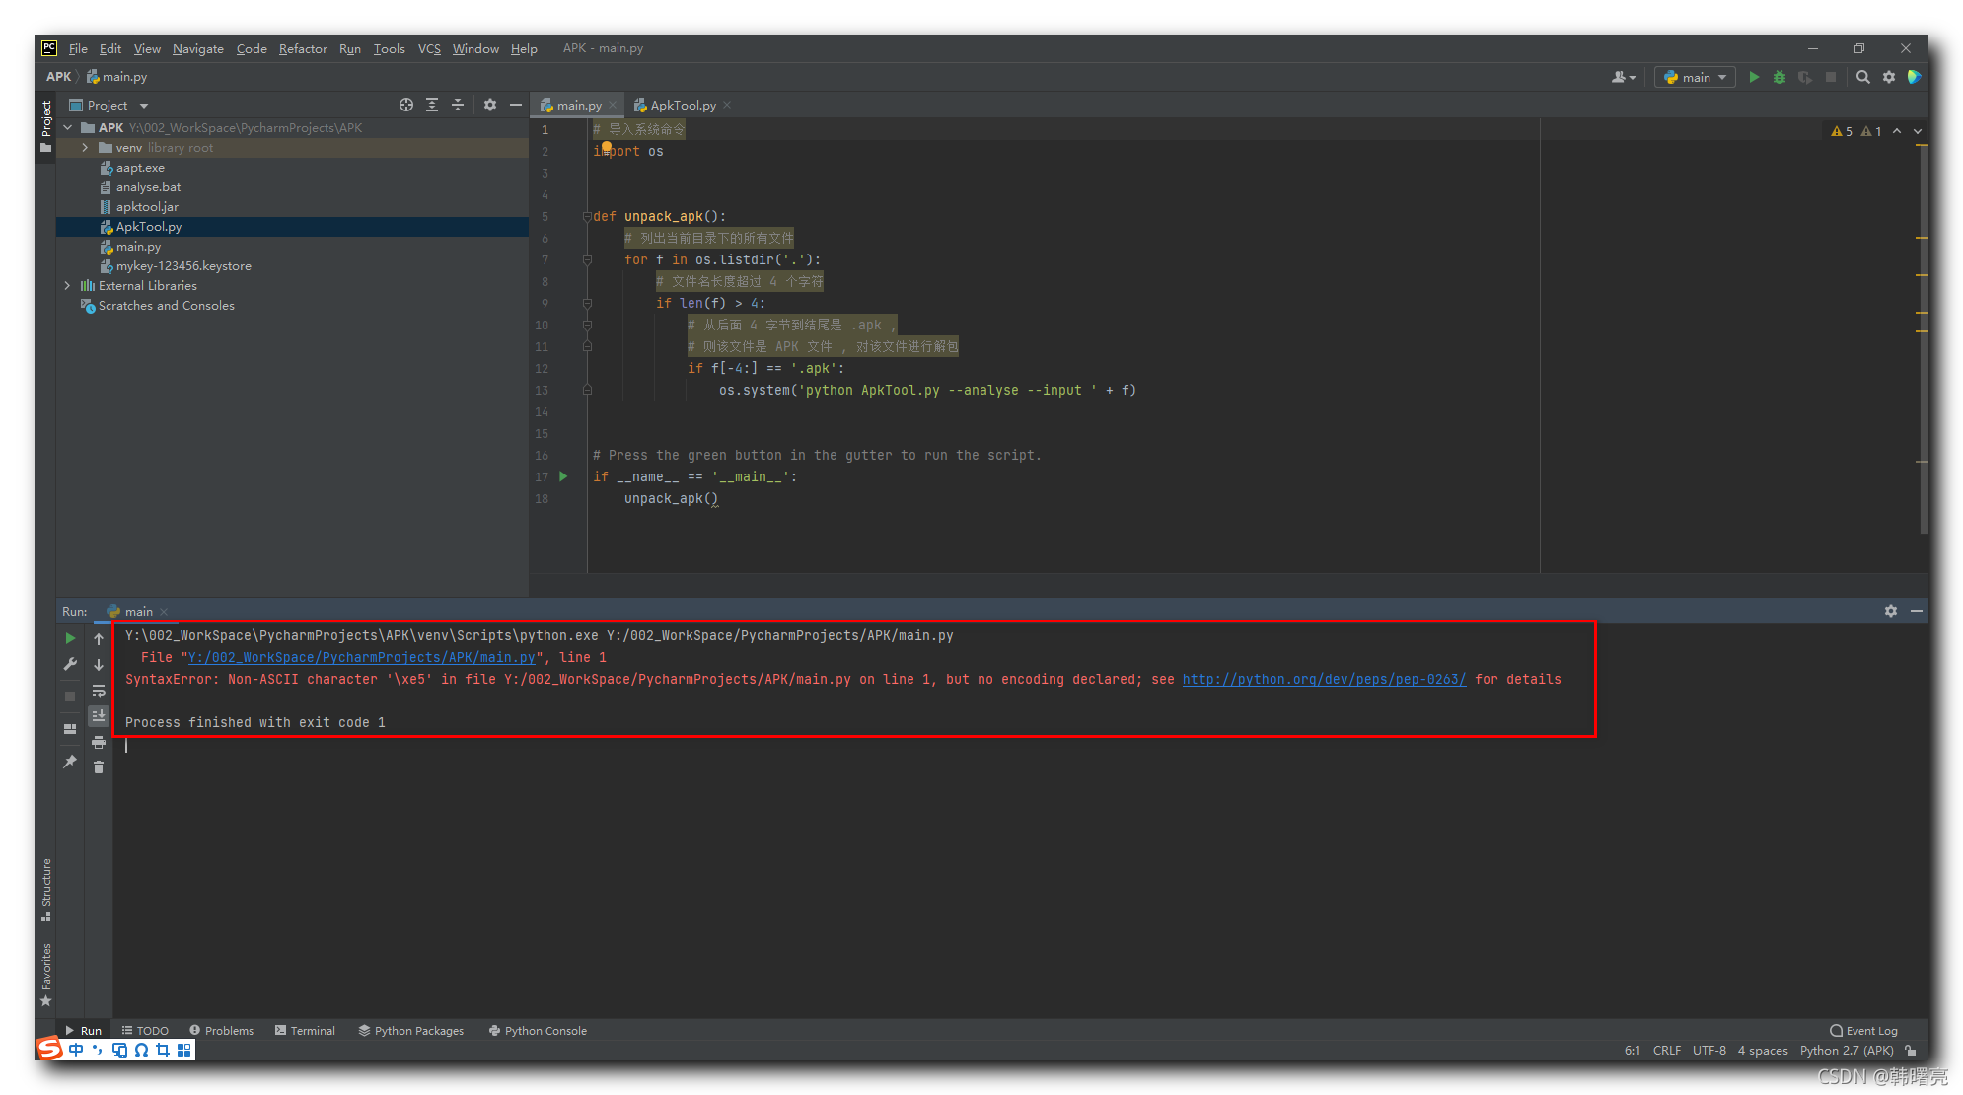
Task: Follow the pep-0263 hyperlink in console
Action: tap(1325, 679)
